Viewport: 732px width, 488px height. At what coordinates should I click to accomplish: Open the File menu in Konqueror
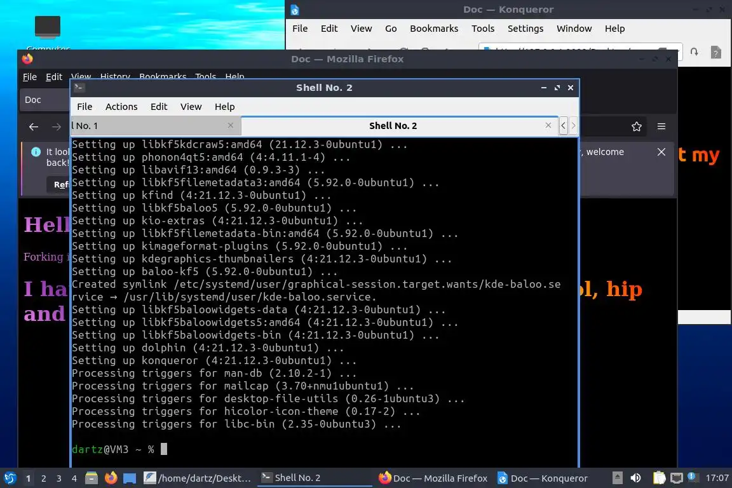coord(300,29)
